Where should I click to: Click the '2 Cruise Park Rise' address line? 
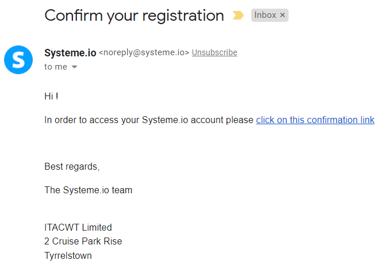tap(83, 241)
